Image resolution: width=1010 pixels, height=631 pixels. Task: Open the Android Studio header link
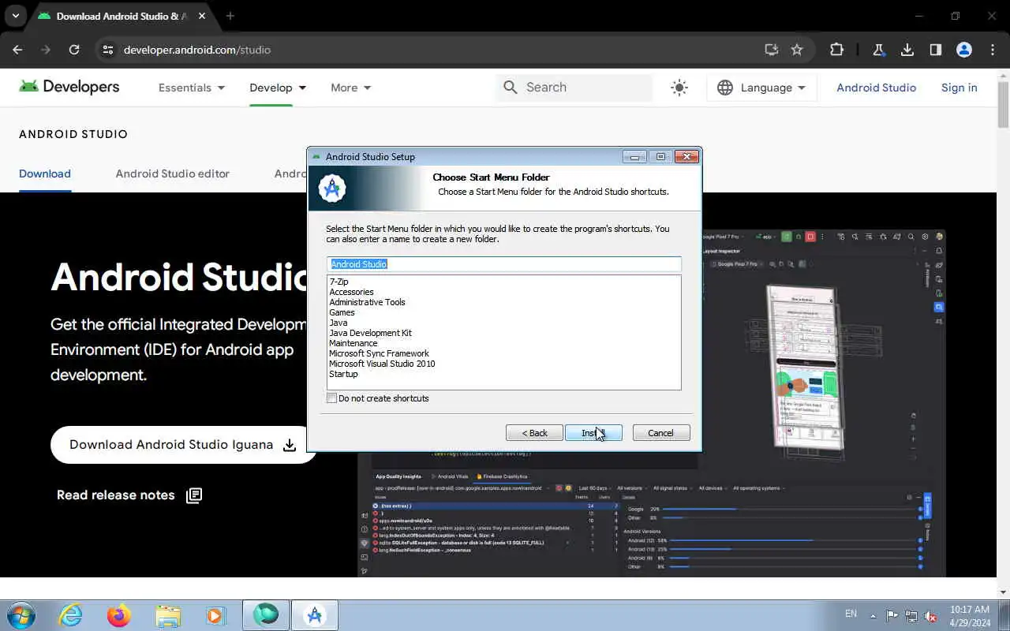(876, 88)
